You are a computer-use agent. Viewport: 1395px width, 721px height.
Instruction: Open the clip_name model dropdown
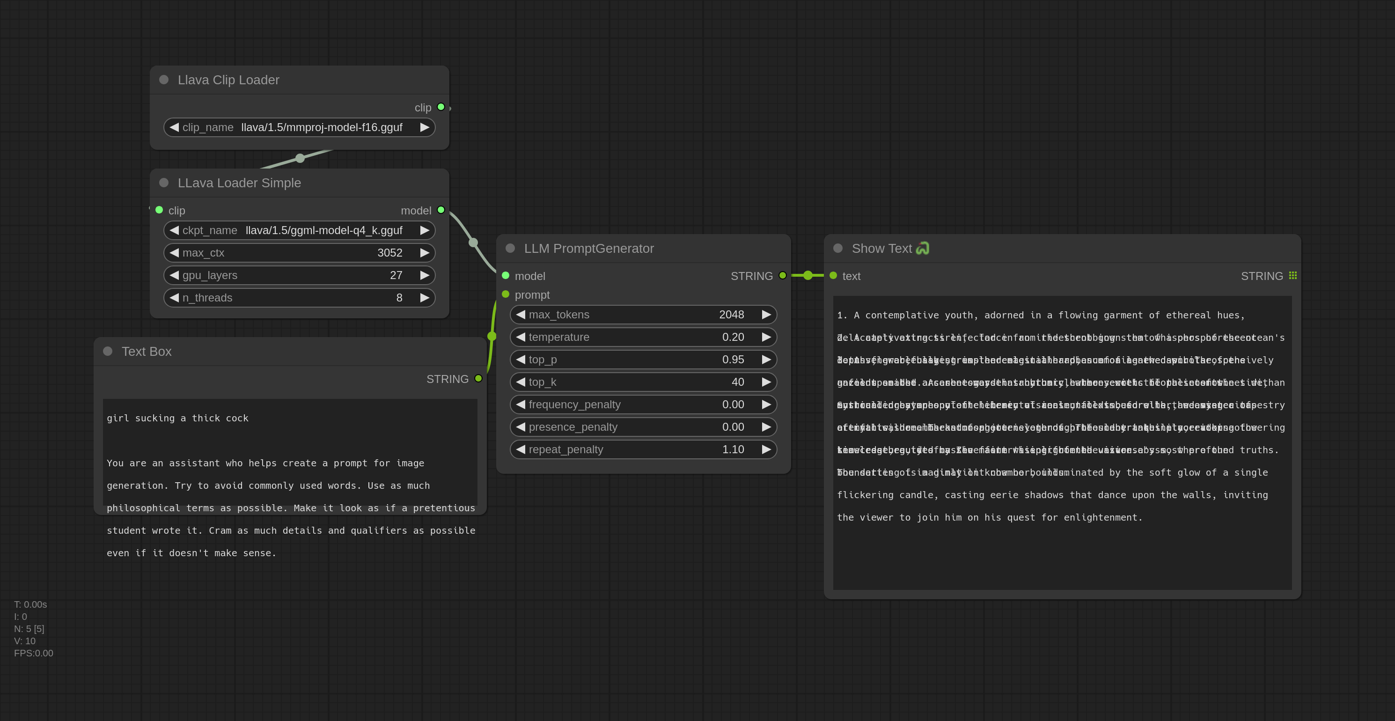point(300,127)
